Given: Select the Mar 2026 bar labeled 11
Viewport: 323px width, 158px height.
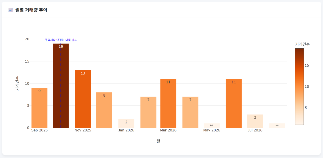Looking at the screenshot, I should [168, 103].
